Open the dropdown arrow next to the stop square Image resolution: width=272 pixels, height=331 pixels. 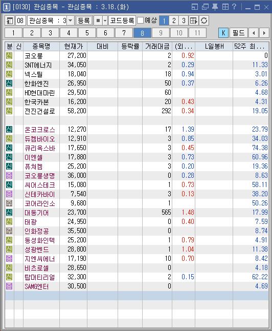click(x=105, y=20)
